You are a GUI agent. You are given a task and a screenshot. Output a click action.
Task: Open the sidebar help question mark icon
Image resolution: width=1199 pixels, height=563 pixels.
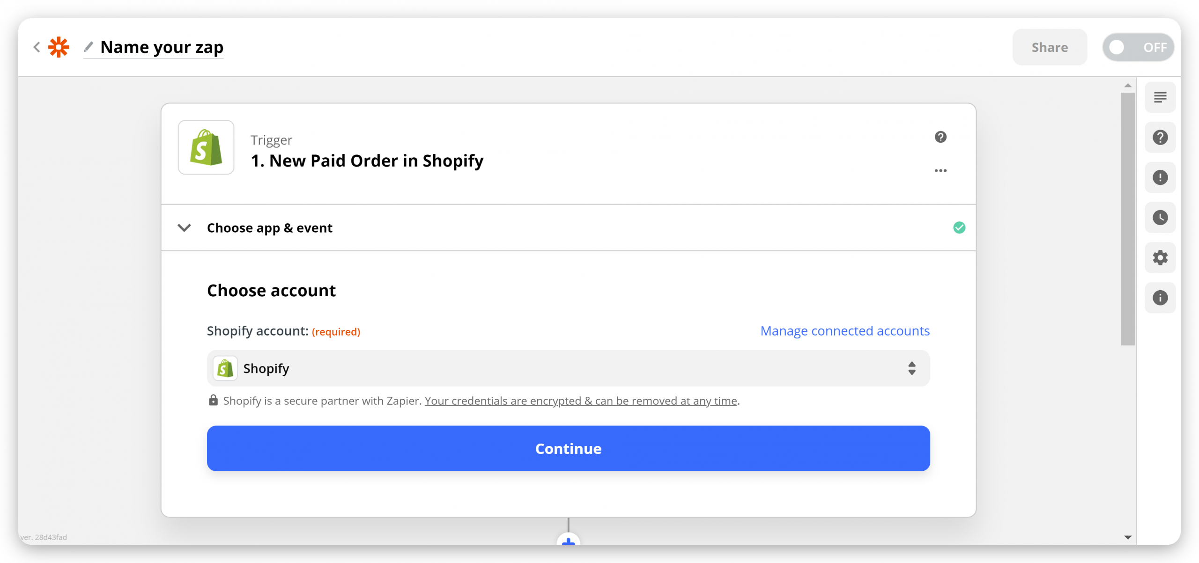click(x=1160, y=138)
